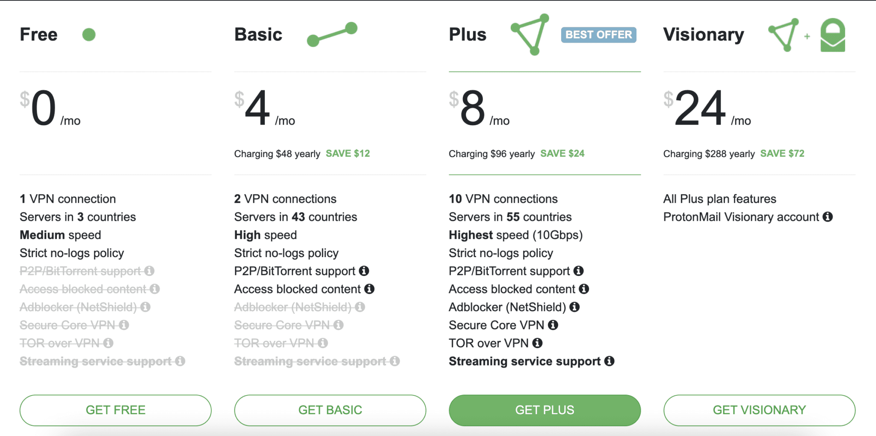Click the Visionary plan triangle icon
The image size is (876, 436).
point(784,35)
